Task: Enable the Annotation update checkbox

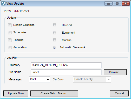Action: pos(10,48)
